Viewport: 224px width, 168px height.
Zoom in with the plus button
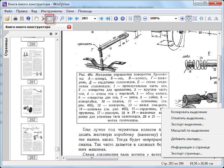[x=182, y=19]
